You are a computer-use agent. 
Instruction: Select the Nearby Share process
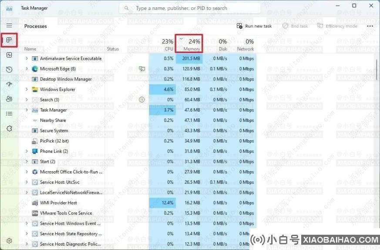[x=138, y=121]
